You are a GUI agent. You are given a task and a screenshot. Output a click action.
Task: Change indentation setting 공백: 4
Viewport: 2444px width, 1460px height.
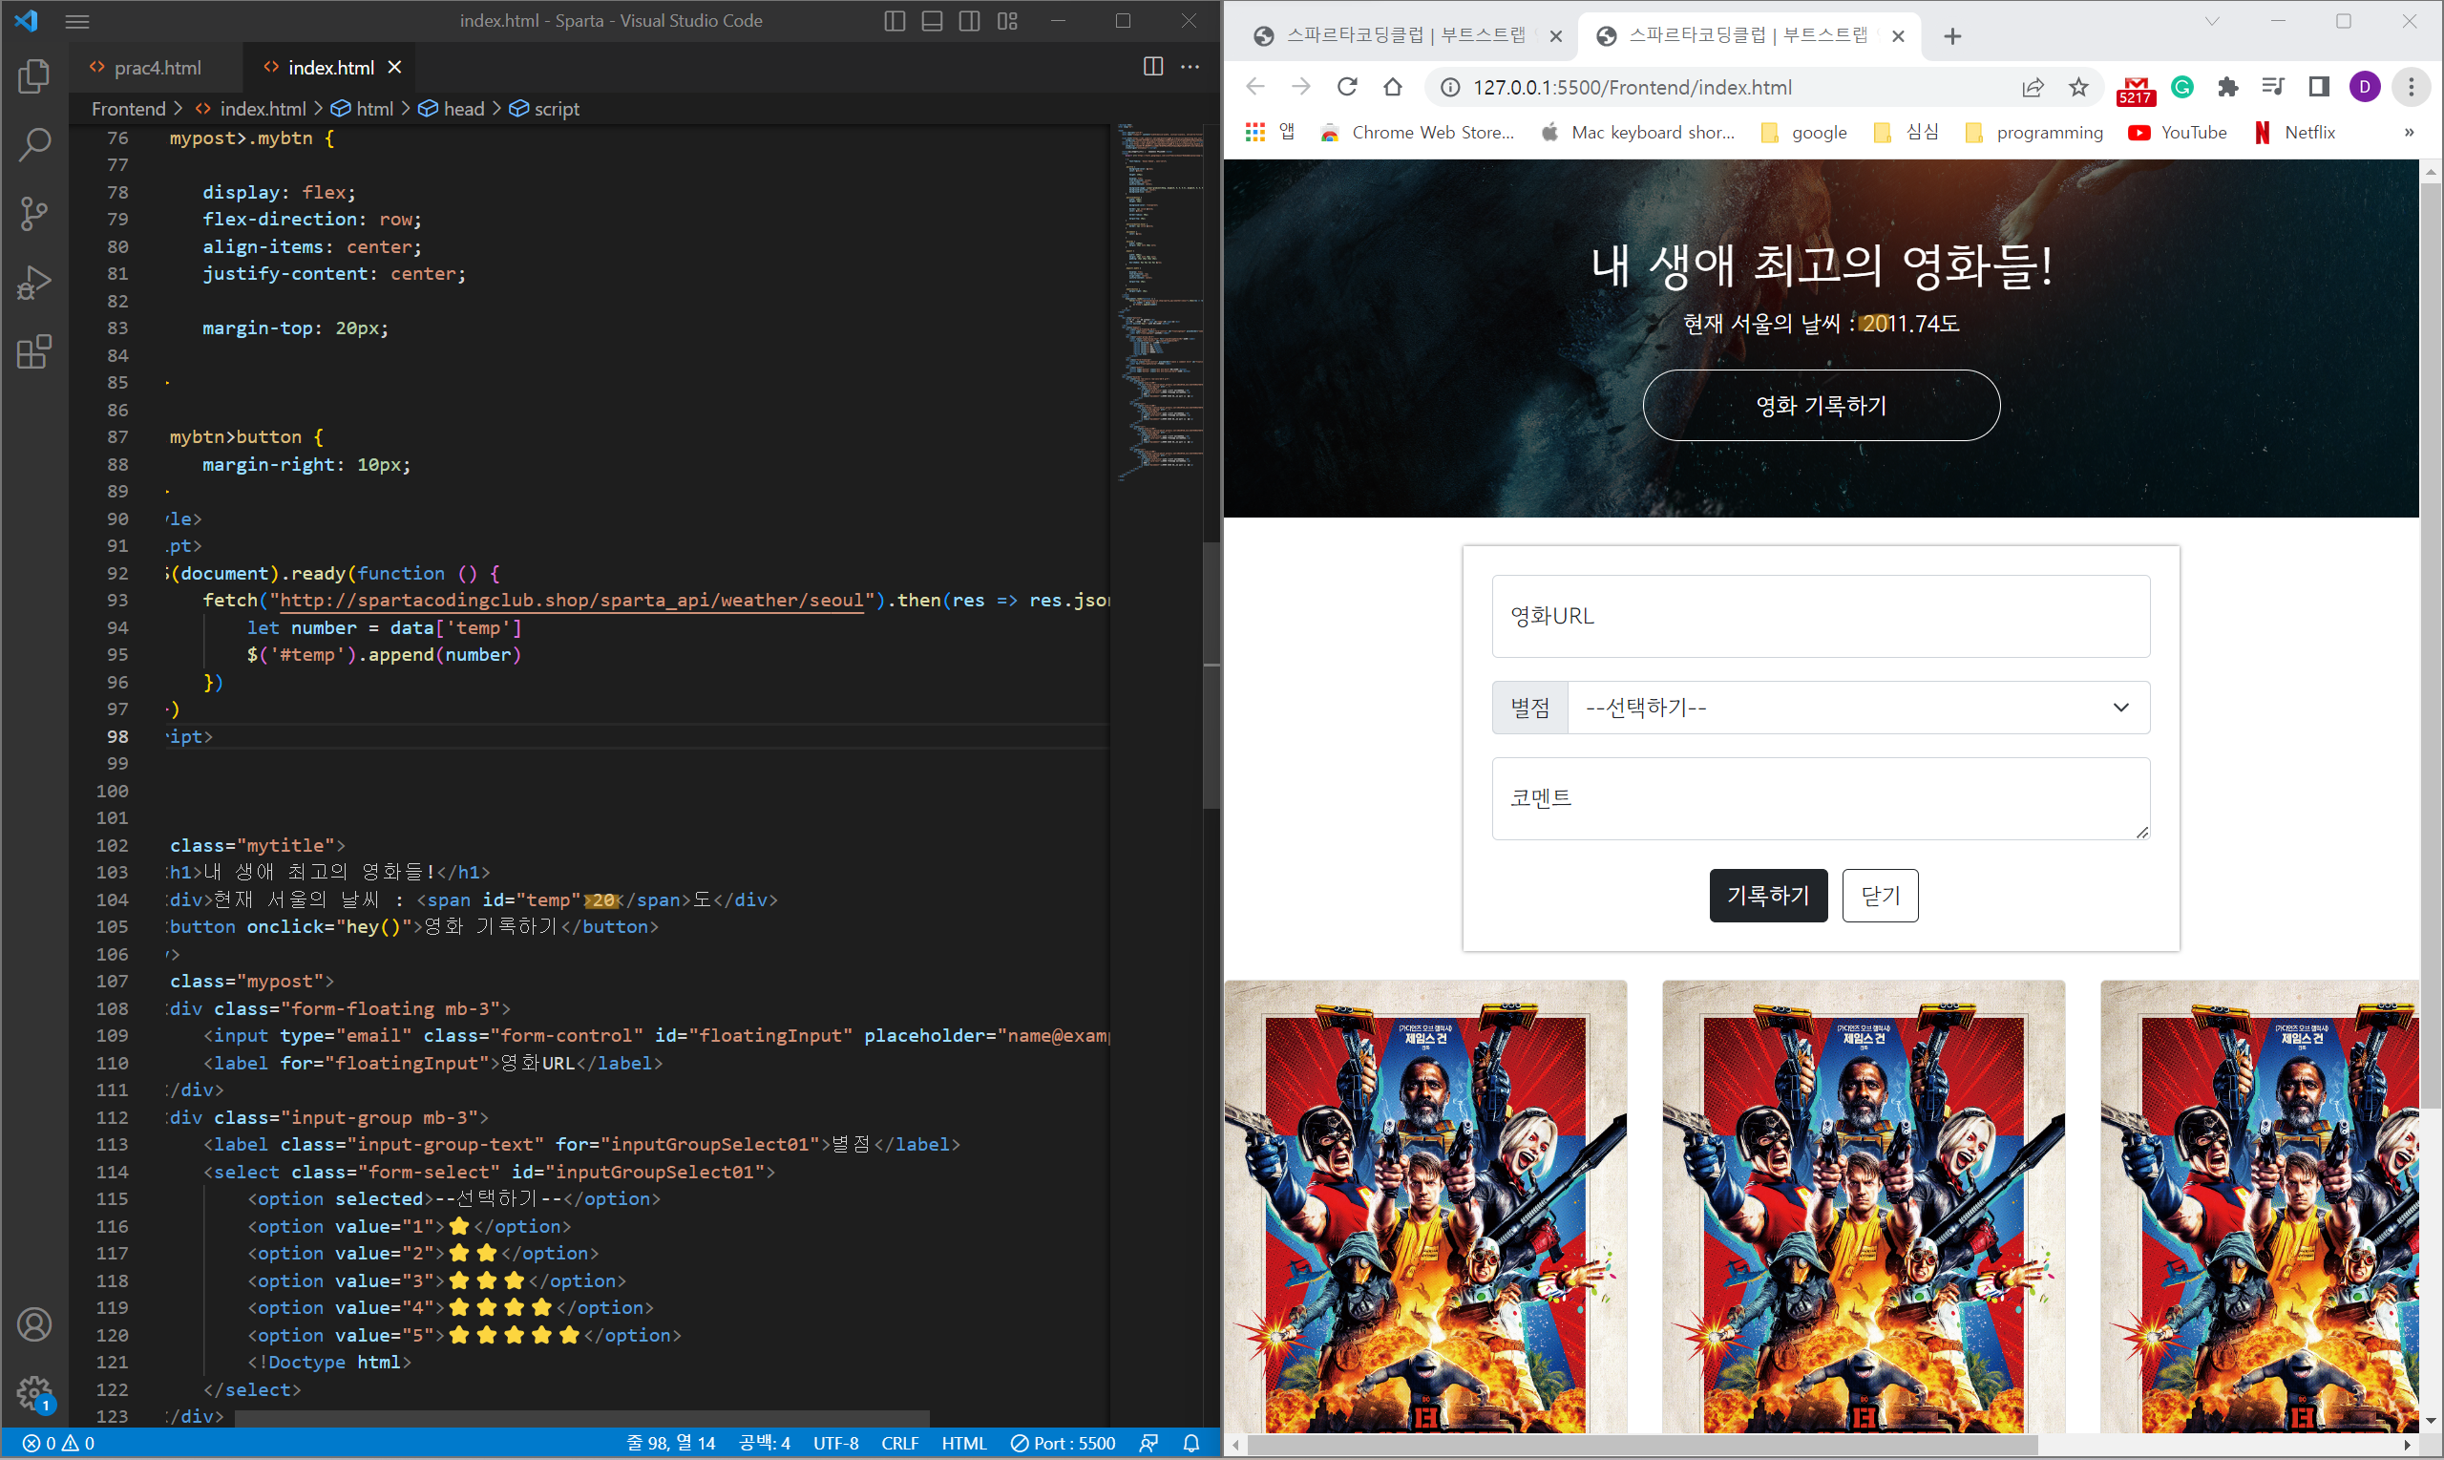[764, 1443]
